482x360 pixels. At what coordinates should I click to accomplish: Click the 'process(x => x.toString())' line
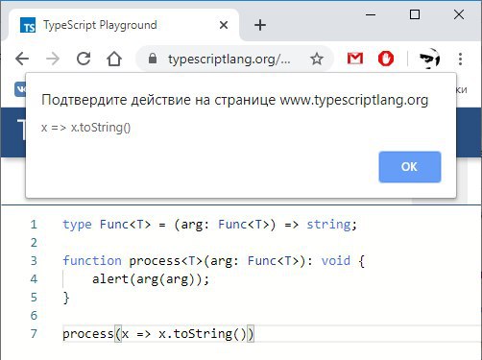click(158, 334)
